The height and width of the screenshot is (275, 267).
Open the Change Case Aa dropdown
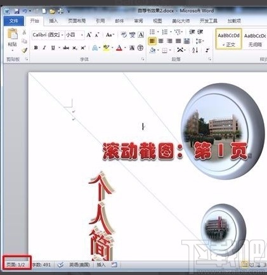click(x=110, y=35)
